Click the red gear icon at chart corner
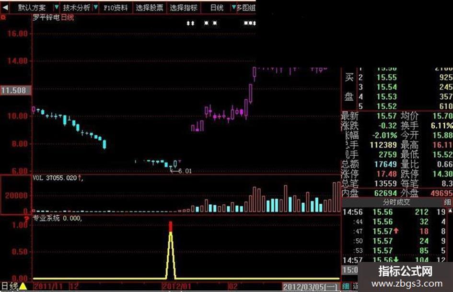The image size is (453, 292). (x=3, y=18)
